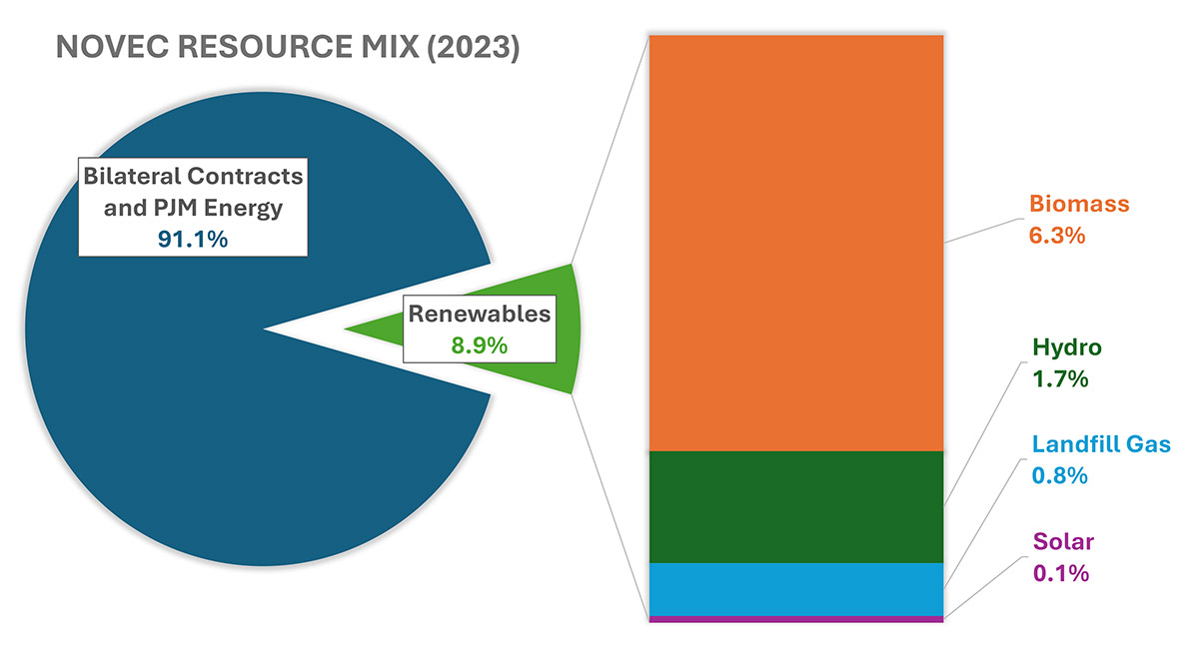Viewport: 1199px width, 658px height.
Task: Click the Solar legend label
Action: pos(1062,541)
